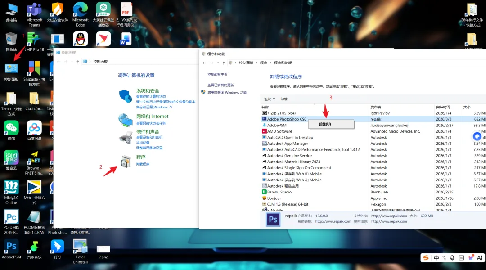
Task: Choose 卸载(U) from the context menu
Action: [331, 124]
